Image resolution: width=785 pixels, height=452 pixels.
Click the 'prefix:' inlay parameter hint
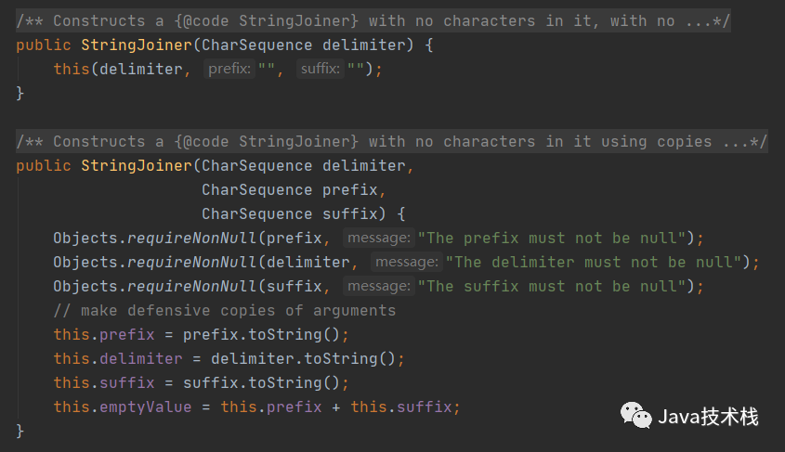(229, 69)
